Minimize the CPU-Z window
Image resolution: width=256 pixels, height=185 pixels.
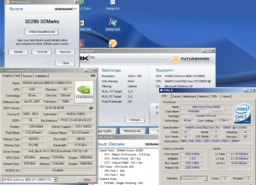[x=245, y=90]
